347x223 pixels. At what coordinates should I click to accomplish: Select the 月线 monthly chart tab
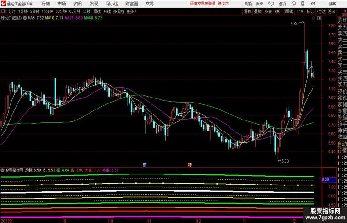click(107, 11)
